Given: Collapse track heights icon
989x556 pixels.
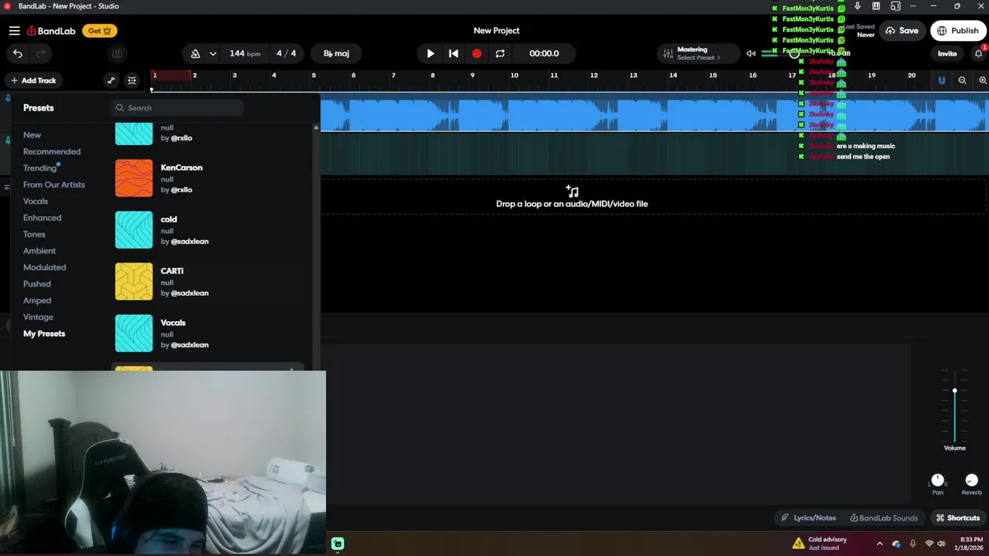Looking at the screenshot, I should tap(132, 80).
